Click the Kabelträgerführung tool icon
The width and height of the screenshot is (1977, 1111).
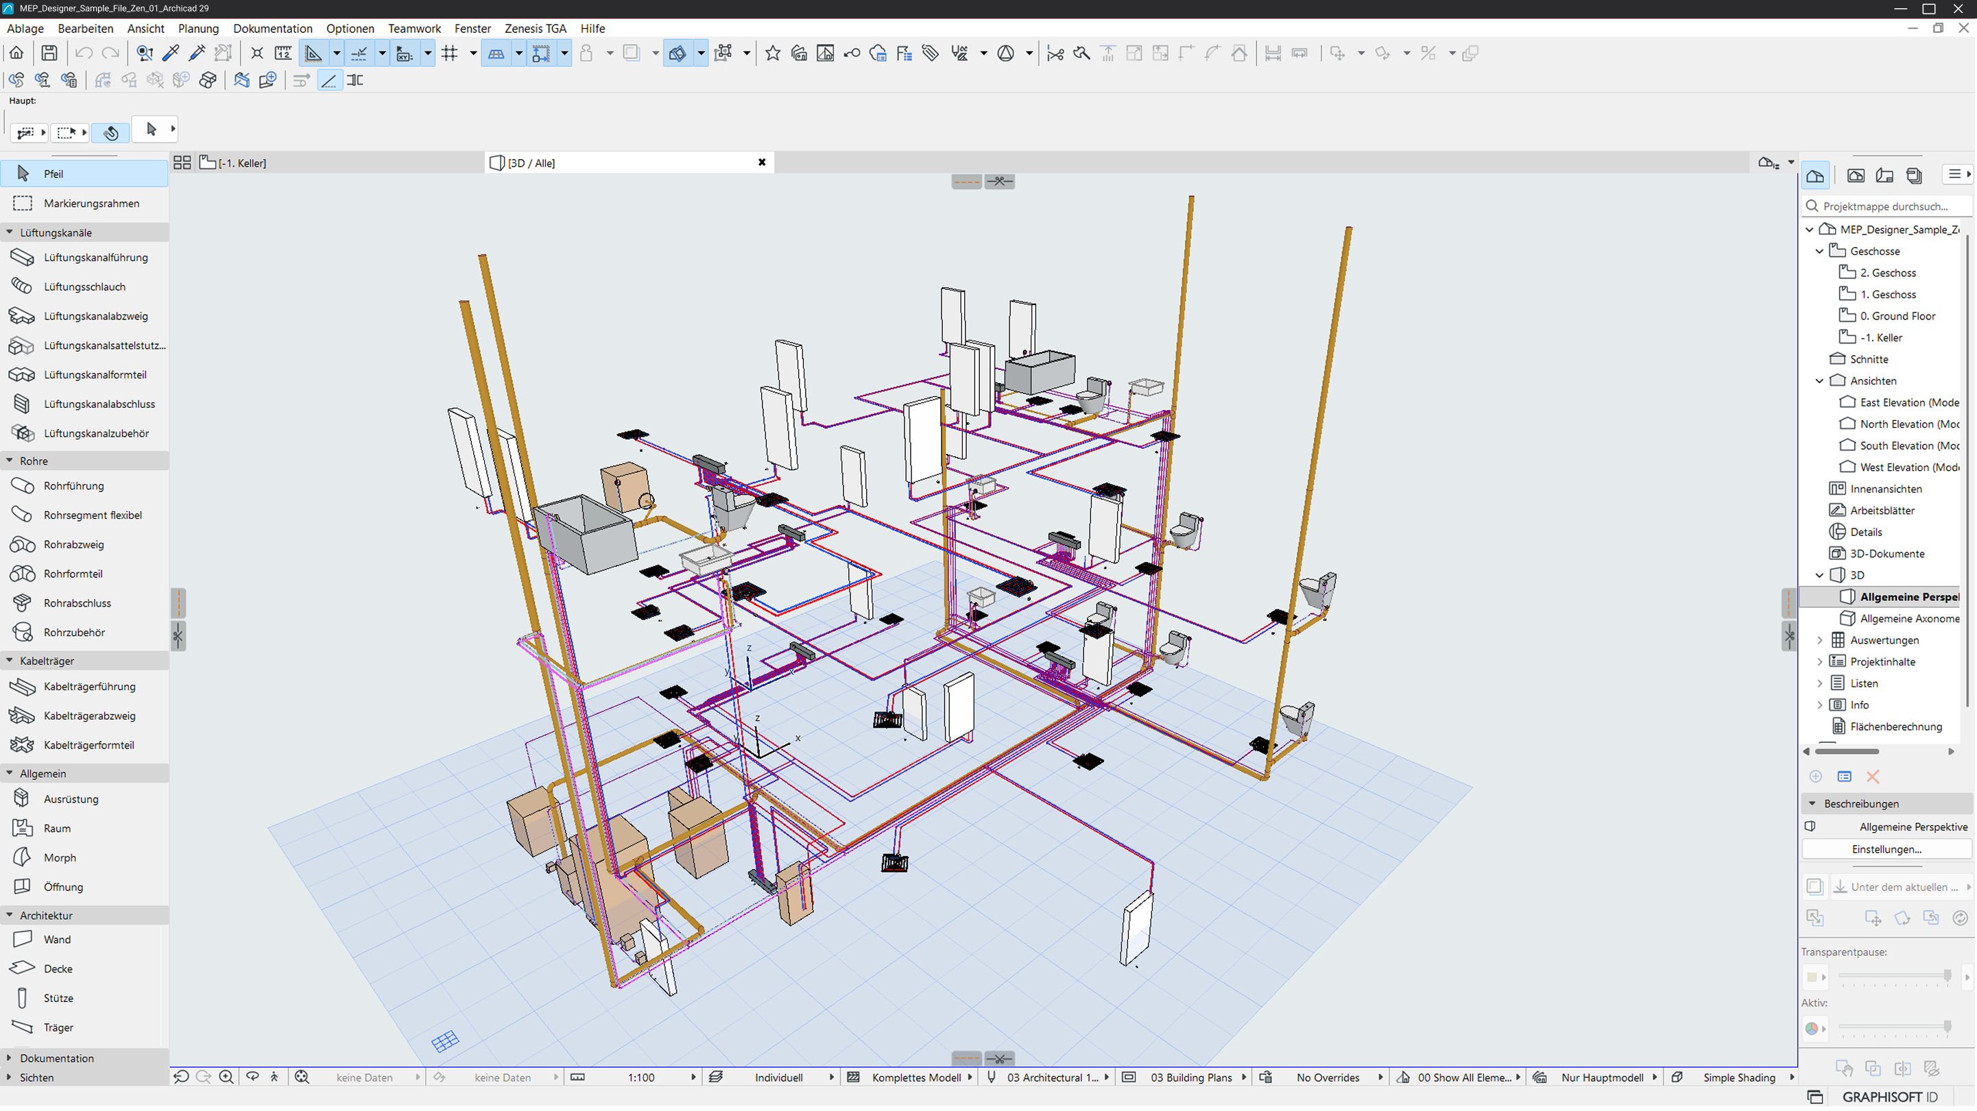tap(22, 687)
